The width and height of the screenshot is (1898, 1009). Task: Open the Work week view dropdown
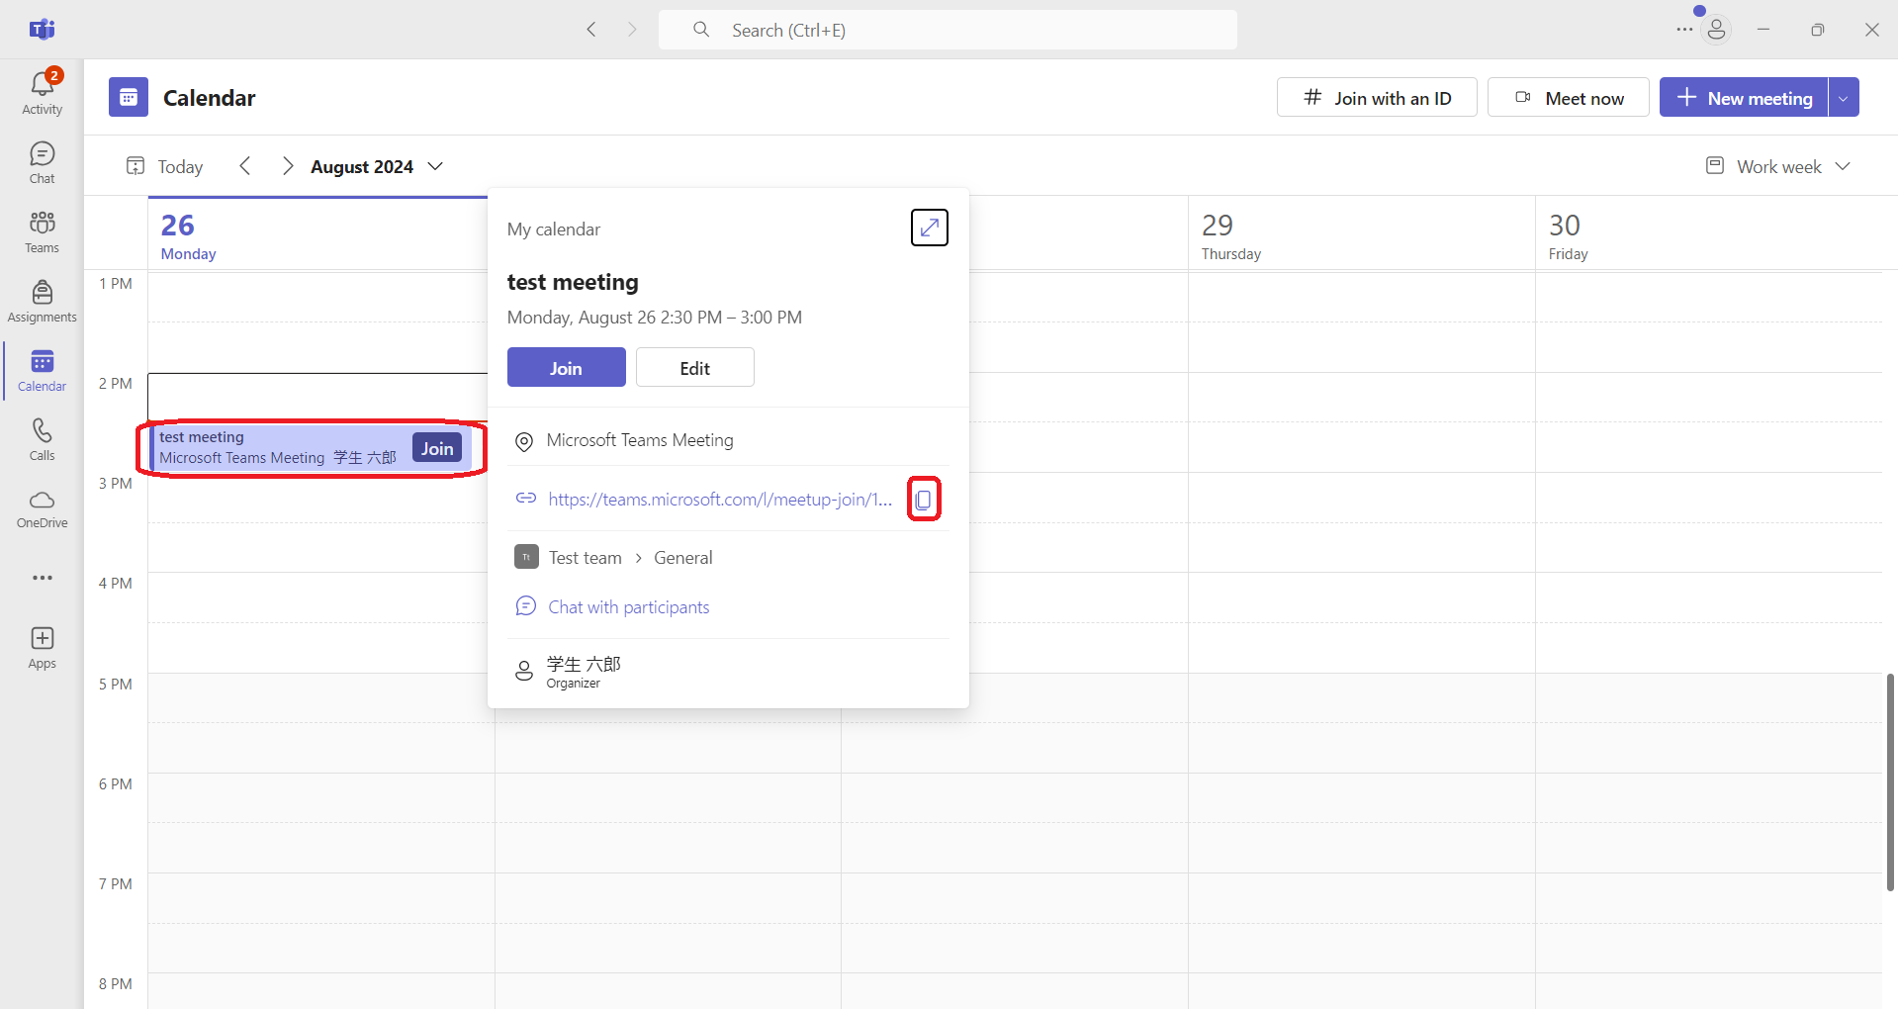(x=1778, y=166)
